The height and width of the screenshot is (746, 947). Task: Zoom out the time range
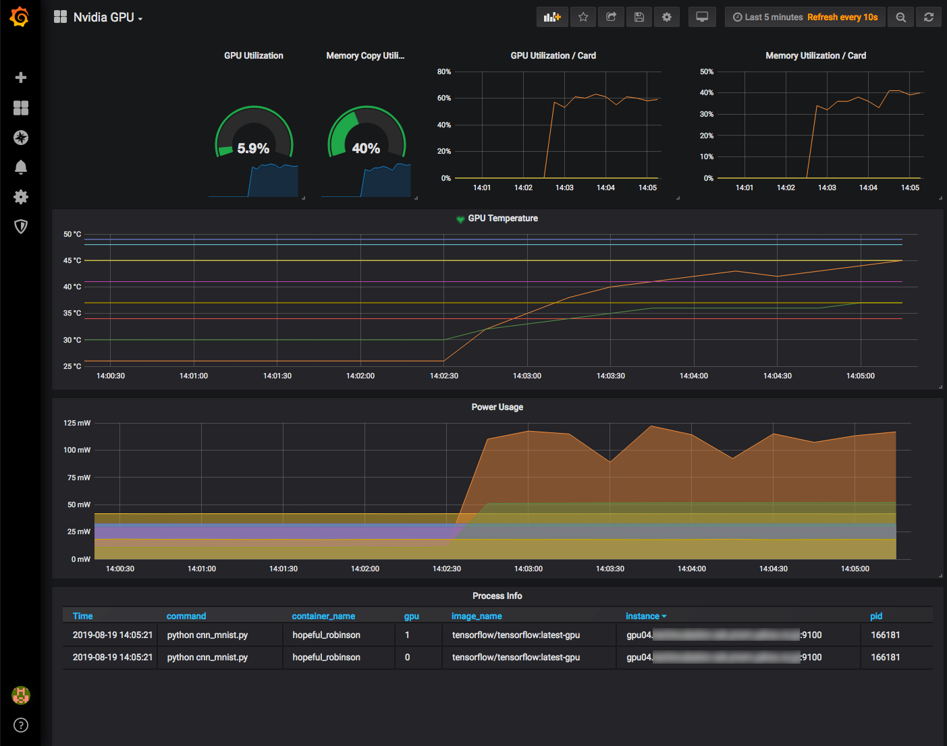900,18
